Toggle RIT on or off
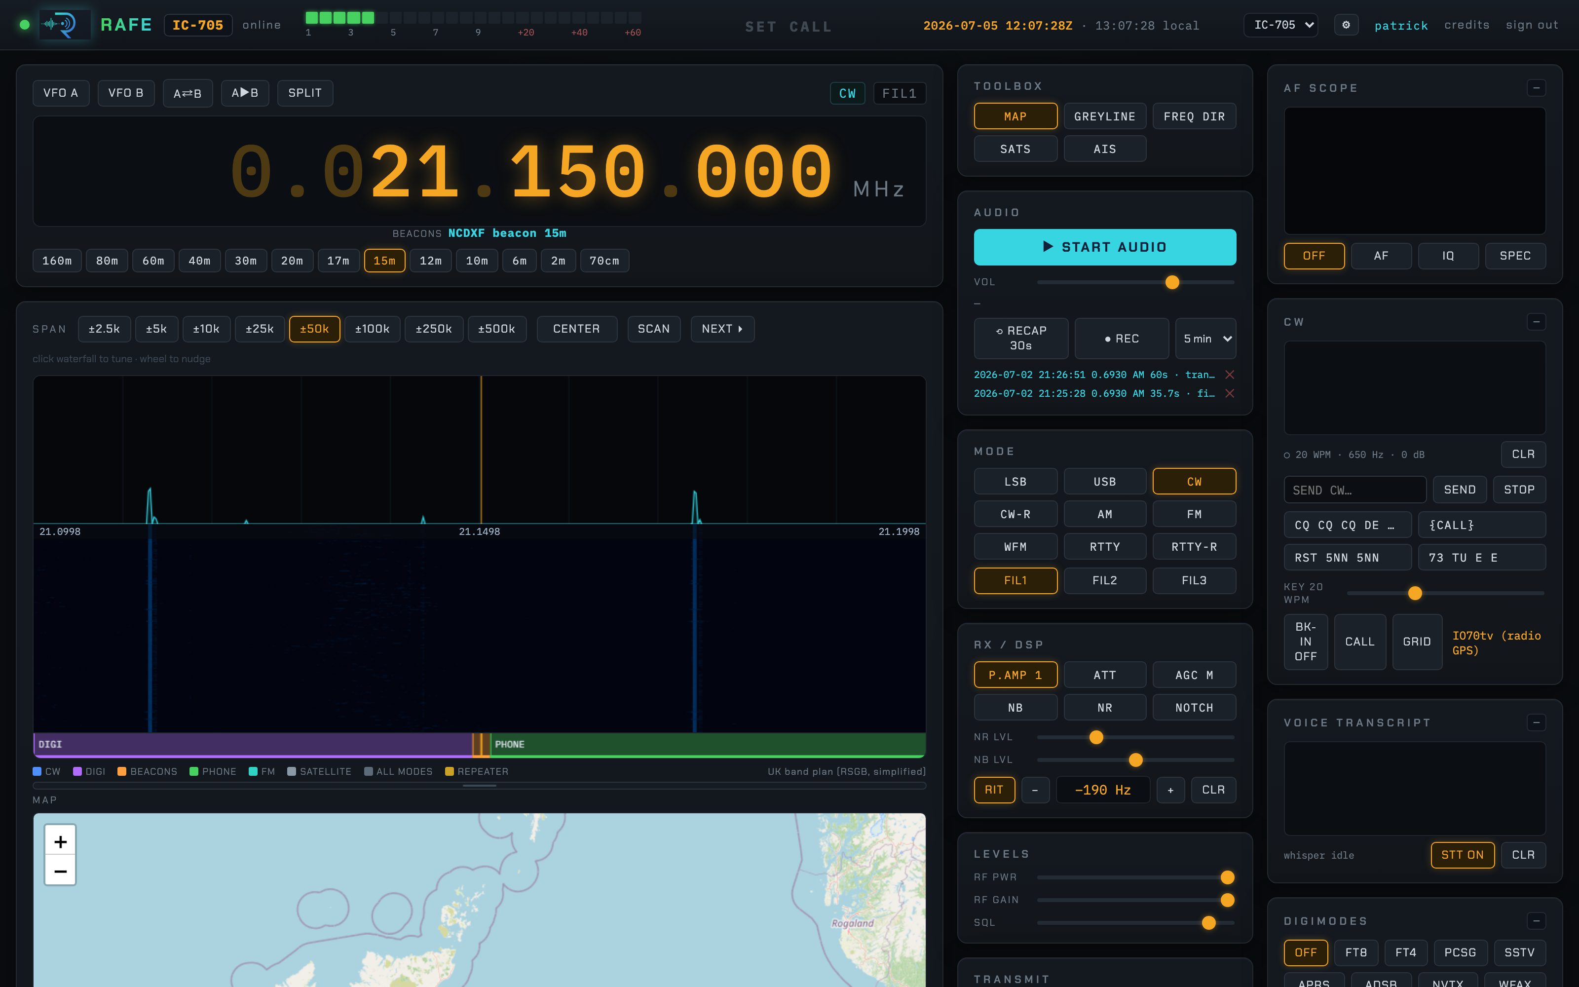 click(x=994, y=790)
